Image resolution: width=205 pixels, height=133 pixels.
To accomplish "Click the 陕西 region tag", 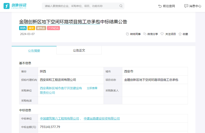I will click(23, 28).
